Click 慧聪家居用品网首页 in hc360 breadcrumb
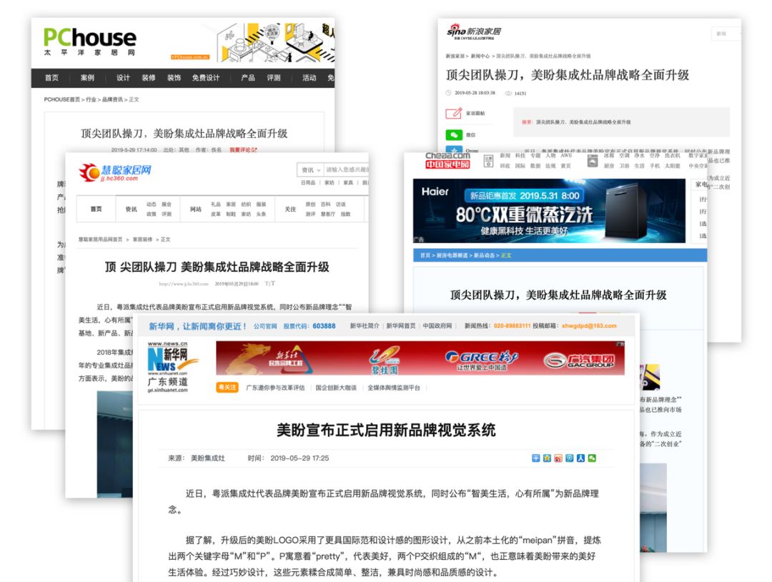The image size is (772, 582). (x=101, y=240)
